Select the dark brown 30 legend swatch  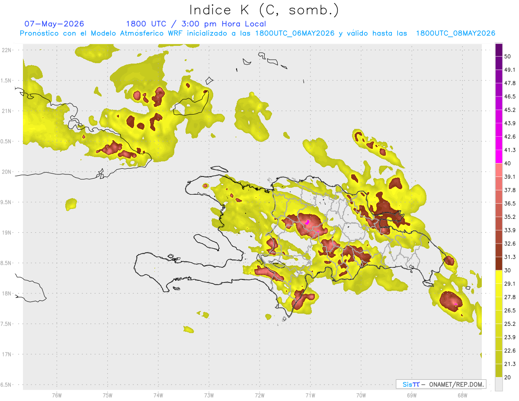click(499, 263)
